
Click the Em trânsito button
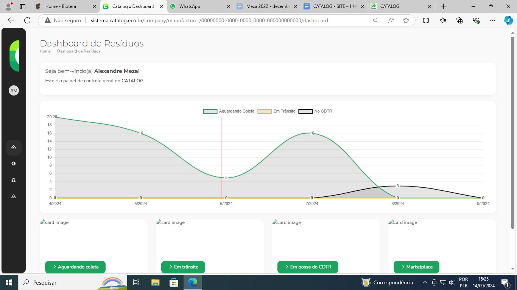pos(183,267)
